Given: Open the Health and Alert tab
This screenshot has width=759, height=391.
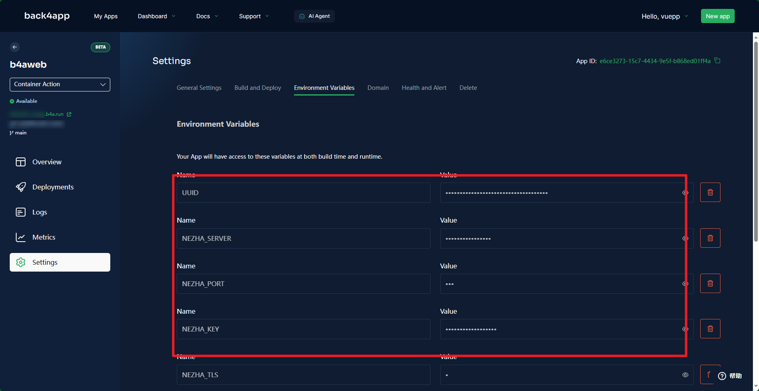Looking at the screenshot, I should (424, 88).
